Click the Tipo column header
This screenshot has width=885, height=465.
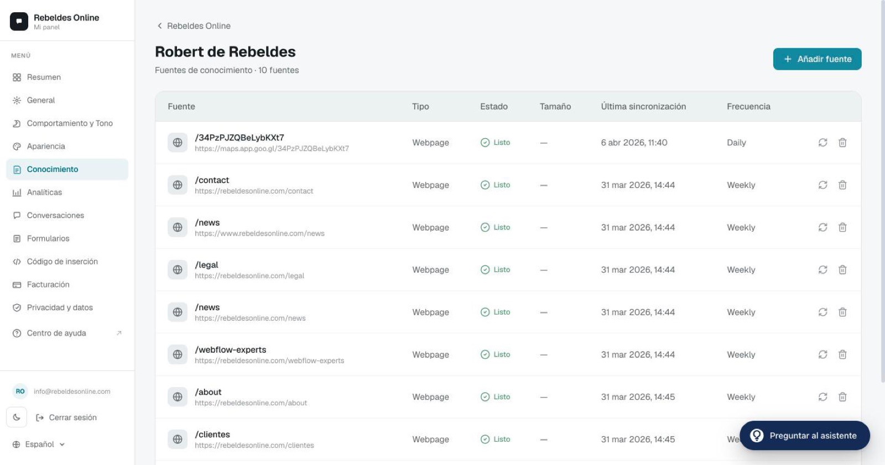coord(420,107)
